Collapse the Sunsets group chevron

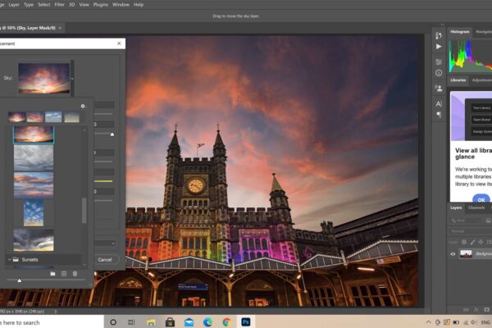[x=9, y=259]
